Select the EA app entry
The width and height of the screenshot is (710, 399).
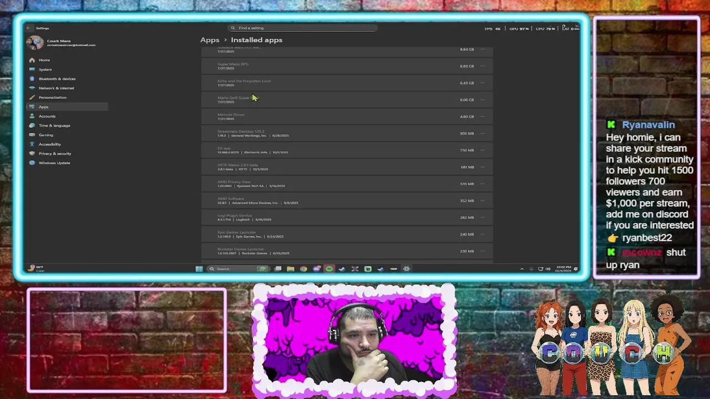347,150
